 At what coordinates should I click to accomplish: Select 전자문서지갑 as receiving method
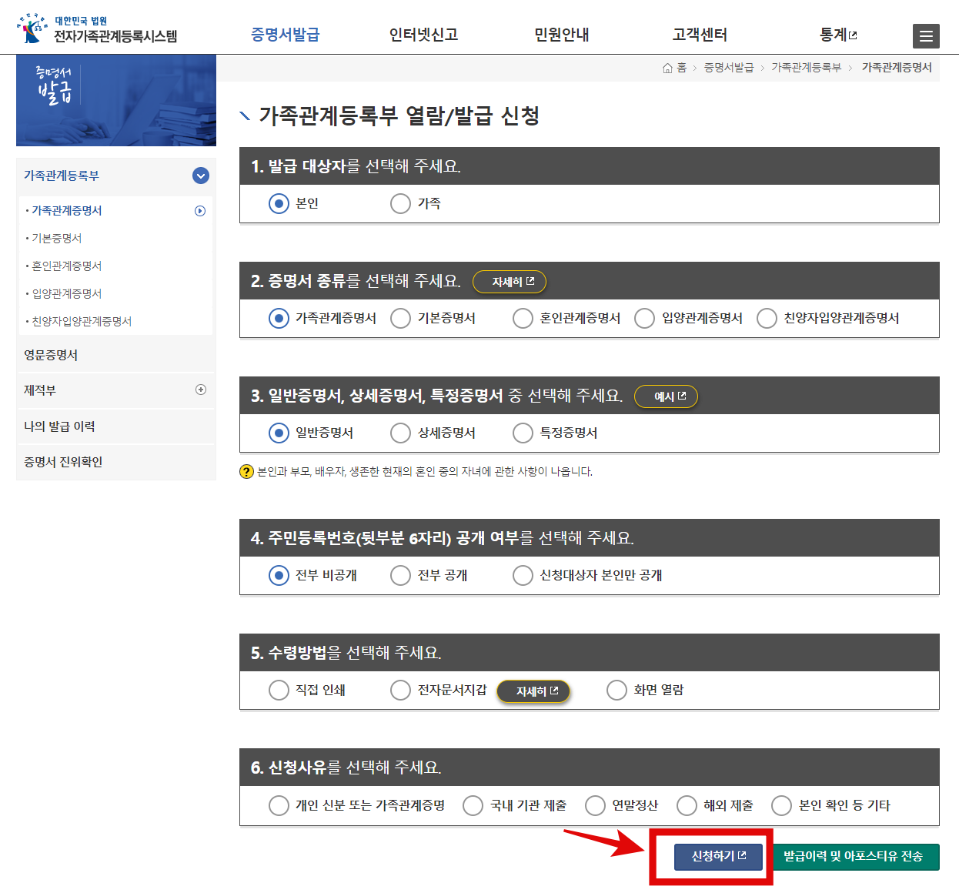pos(400,690)
